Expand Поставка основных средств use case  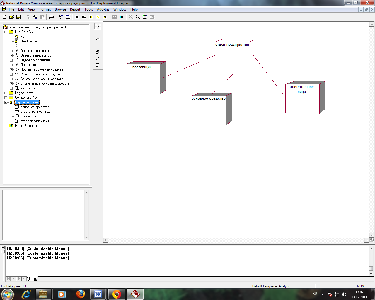pos(11,69)
